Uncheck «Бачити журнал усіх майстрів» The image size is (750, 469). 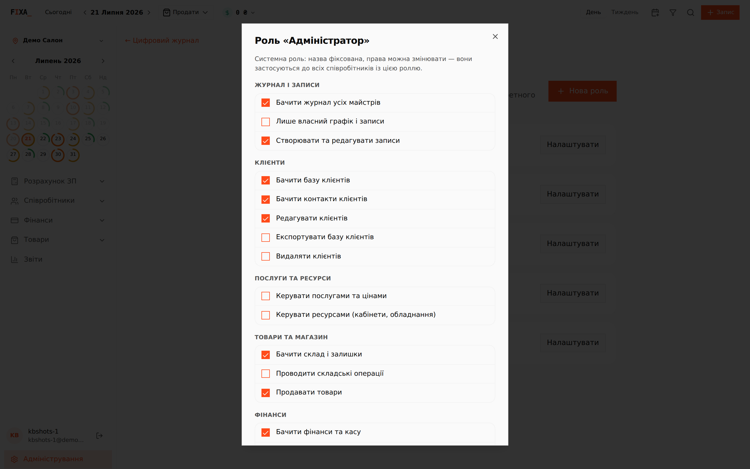pos(266,103)
